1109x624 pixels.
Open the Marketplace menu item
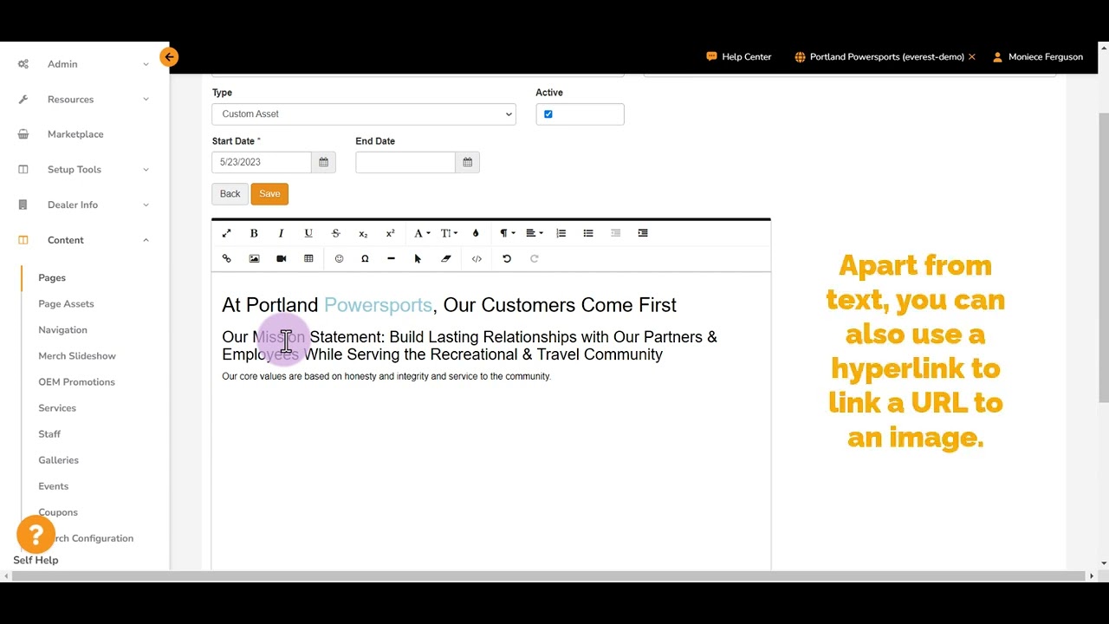75,134
